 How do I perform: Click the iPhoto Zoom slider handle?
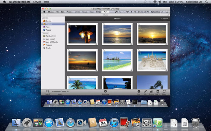pyautogui.click(x=61, y=91)
